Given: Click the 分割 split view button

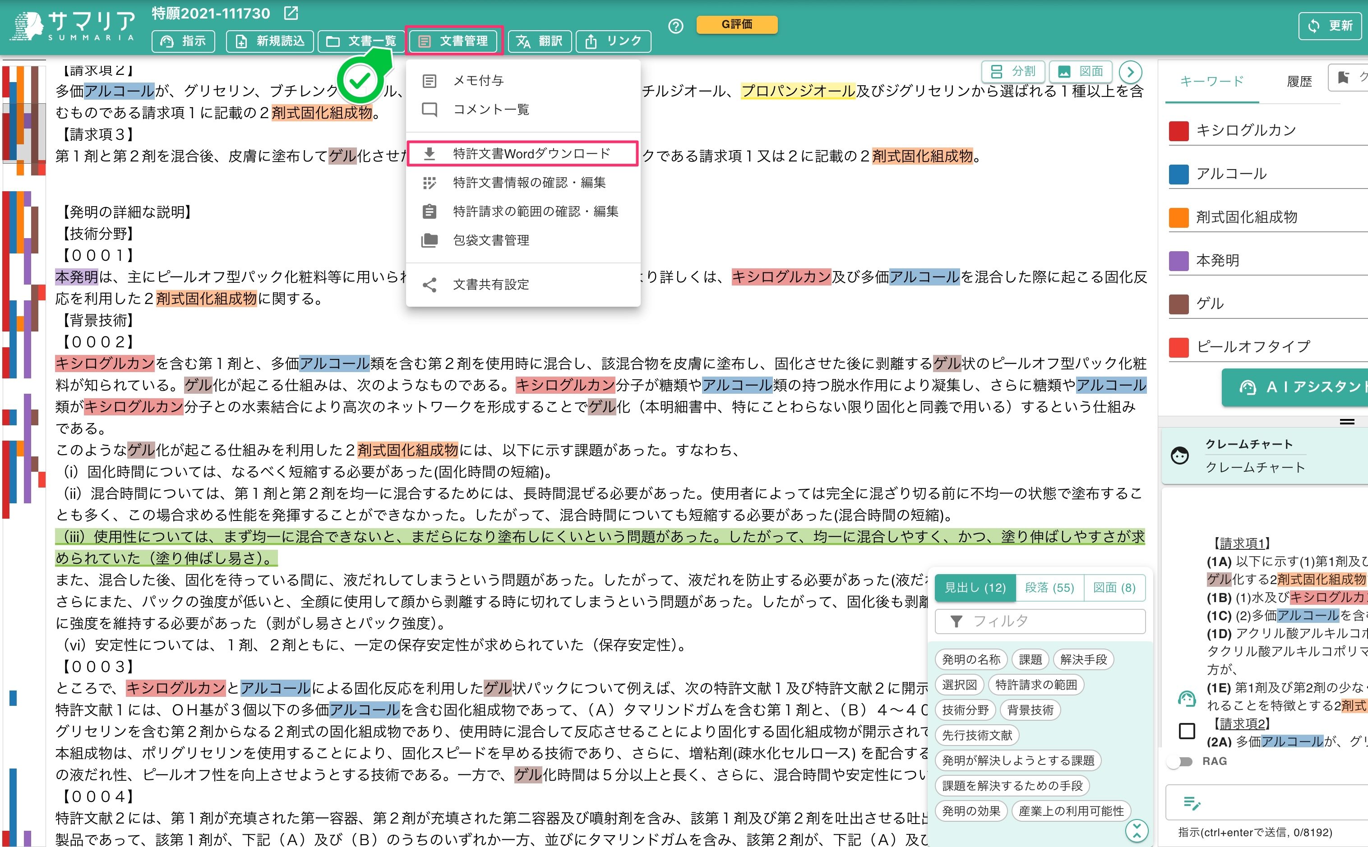Looking at the screenshot, I should [x=1012, y=72].
